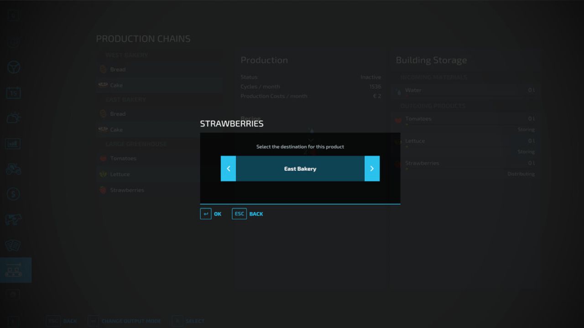Viewport: 584px width, 328px height.
Task: Select Strawberries in production chains list
Action: click(160, 190)
